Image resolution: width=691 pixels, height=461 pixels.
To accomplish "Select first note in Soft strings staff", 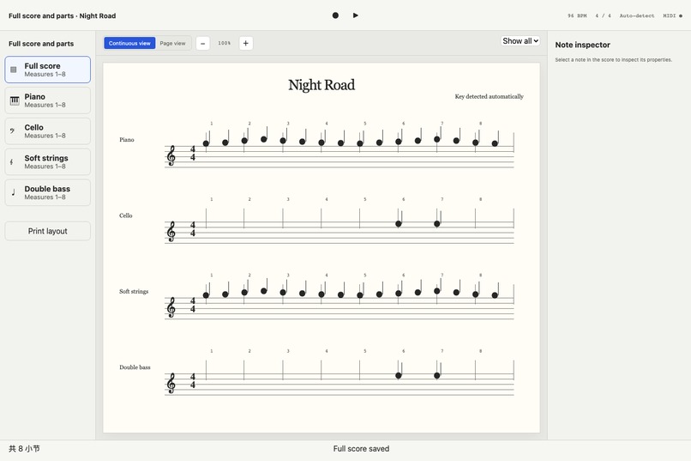I will point(206,295).
